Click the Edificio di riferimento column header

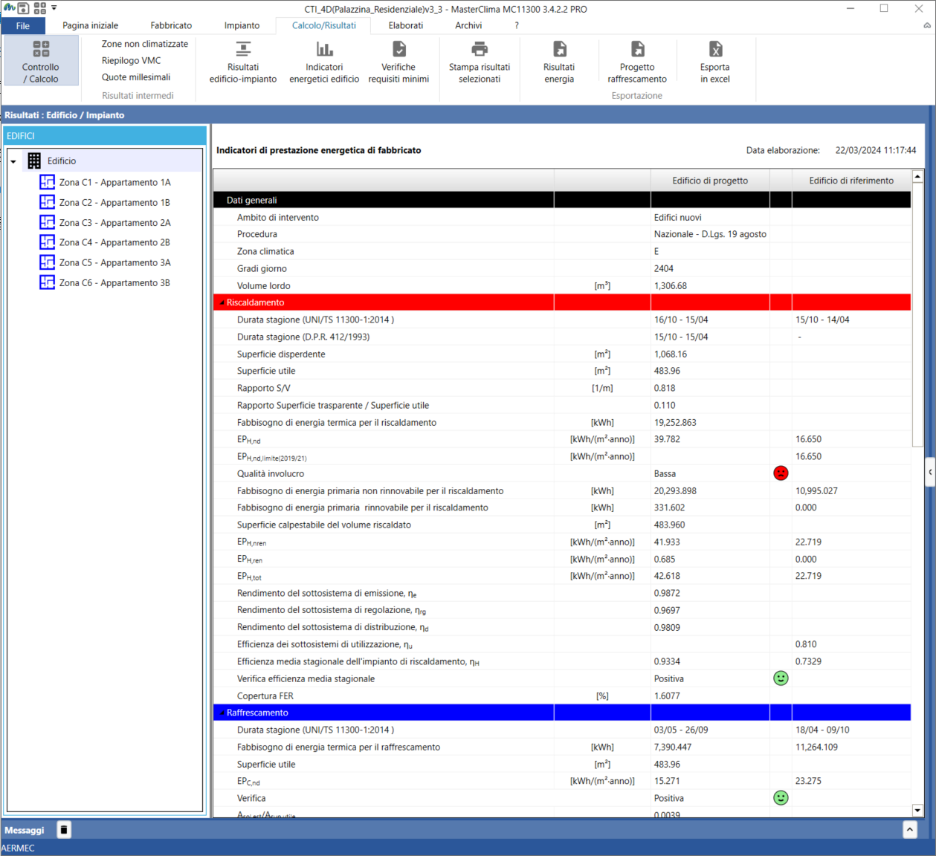[851, 181]
